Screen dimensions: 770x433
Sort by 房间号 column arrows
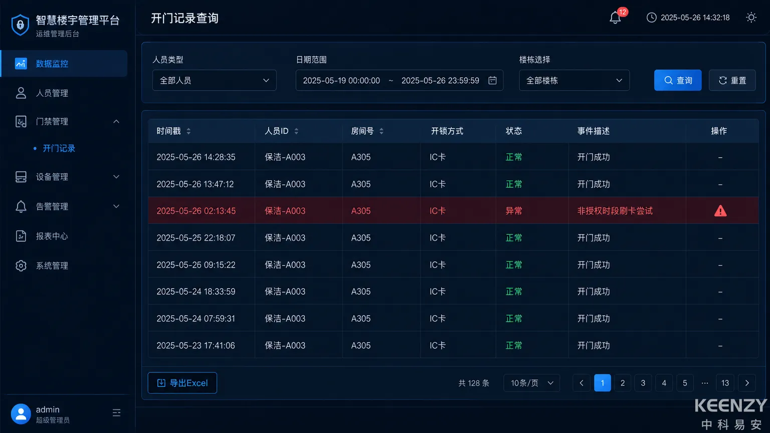(x=381, y=131)
